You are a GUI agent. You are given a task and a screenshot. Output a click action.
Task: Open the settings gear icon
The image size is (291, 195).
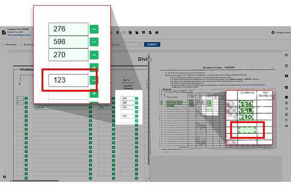click(4, 177)
